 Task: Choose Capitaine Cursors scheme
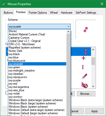coord(37,38)
